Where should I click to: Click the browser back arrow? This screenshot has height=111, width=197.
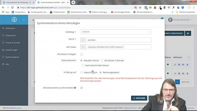3,8
